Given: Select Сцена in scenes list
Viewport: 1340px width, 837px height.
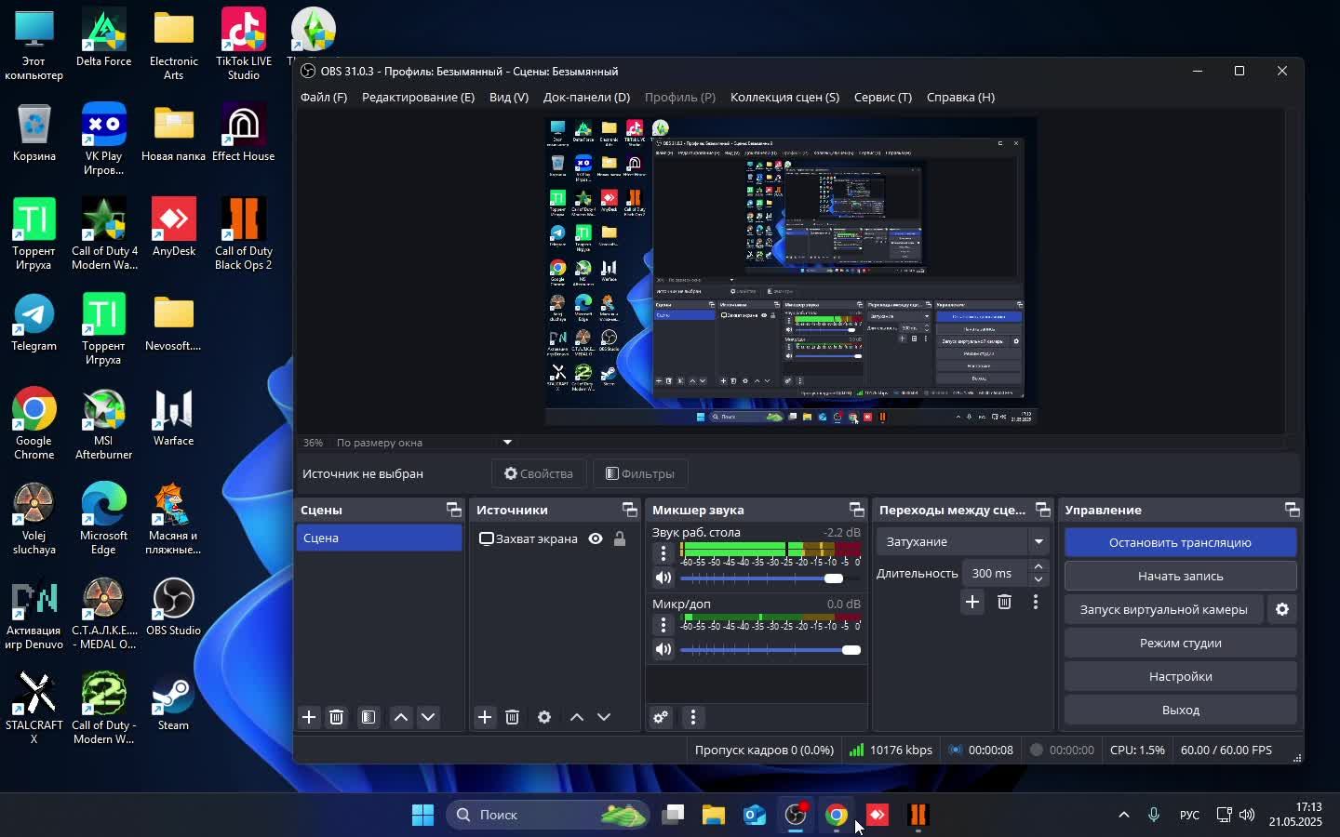Looking at the screenshot, I should coord(379,538).
